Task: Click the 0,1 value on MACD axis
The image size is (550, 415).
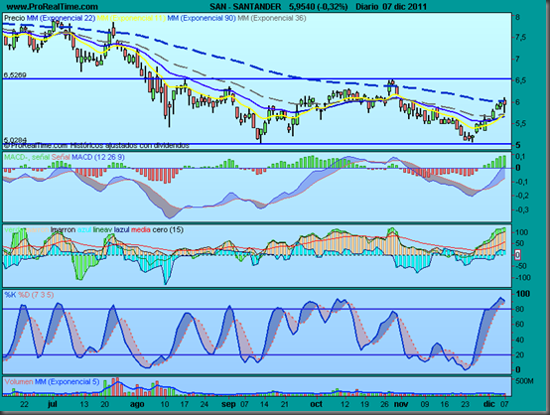Action: tap(521, 156)
